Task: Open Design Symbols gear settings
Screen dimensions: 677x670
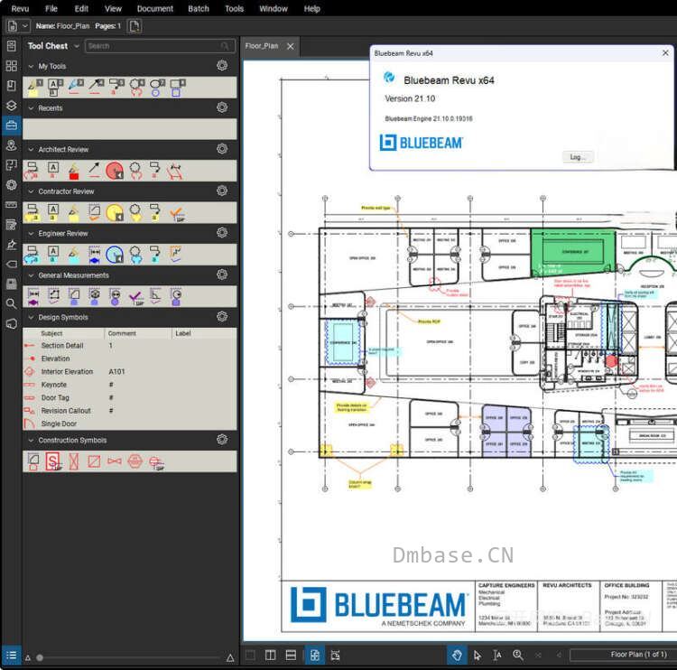Action: click(222, 317)
